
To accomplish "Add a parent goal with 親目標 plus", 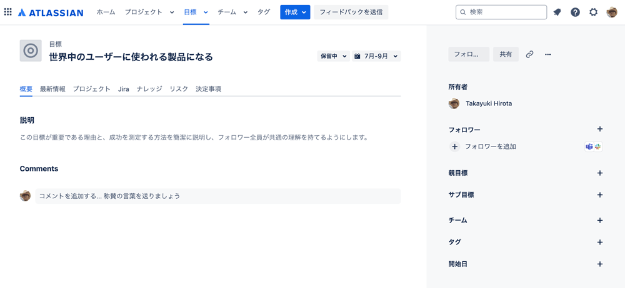I will click(x=600, y=173).
